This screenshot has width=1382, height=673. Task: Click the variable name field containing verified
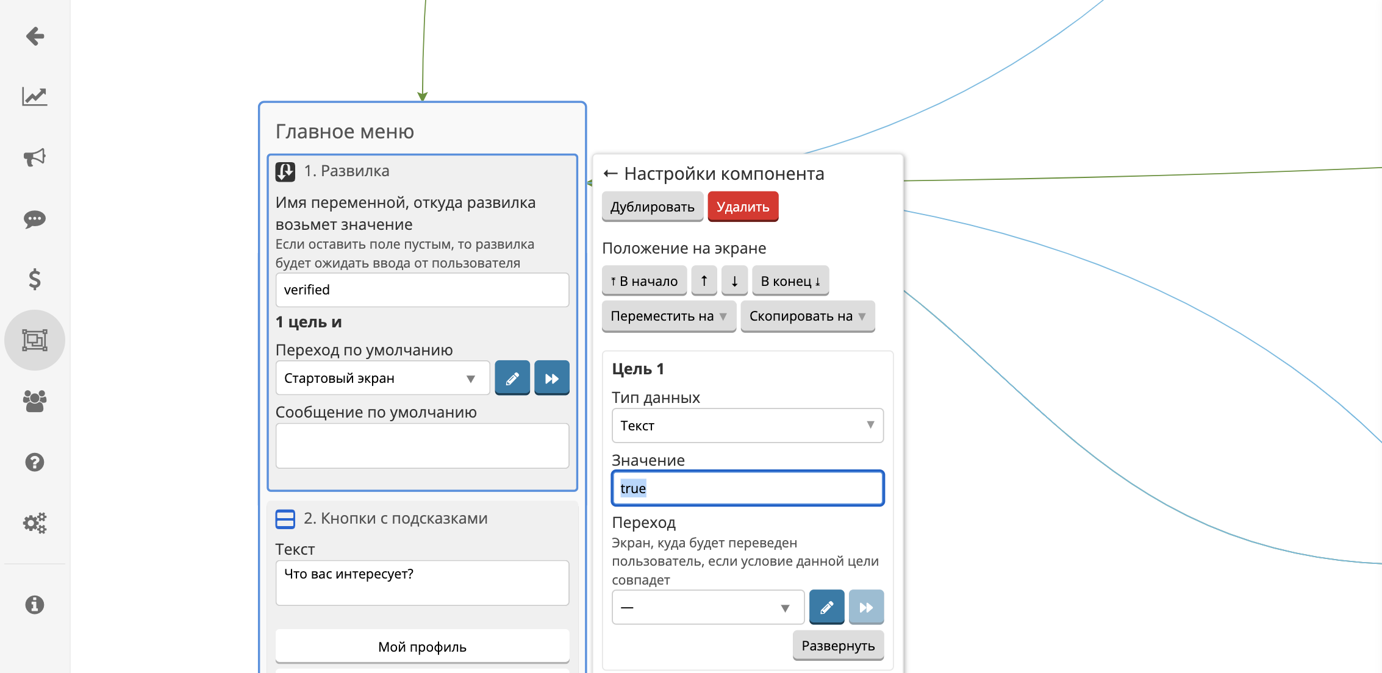(x=422, y=290)
